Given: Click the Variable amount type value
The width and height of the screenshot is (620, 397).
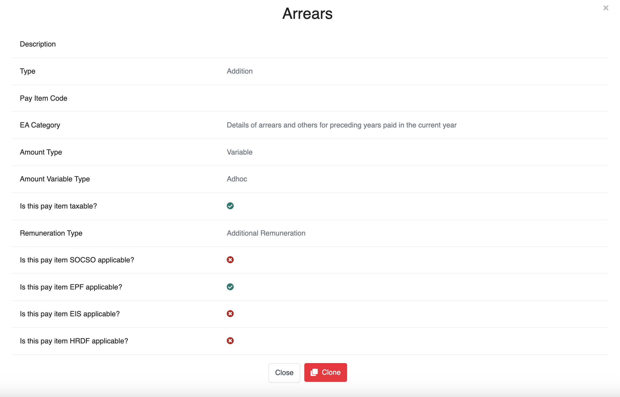Looking at the screenshot, I should pyautogui.click(x=239, y=152).
